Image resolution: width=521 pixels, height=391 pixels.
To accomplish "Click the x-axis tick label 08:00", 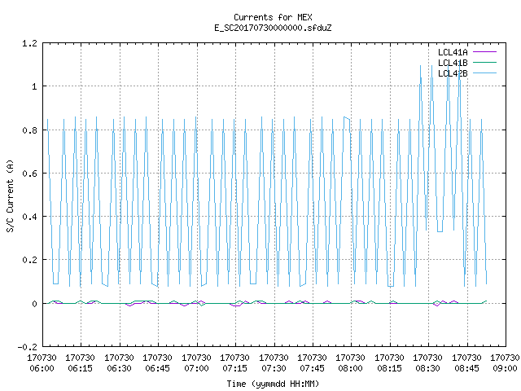I will pos(351,368).
